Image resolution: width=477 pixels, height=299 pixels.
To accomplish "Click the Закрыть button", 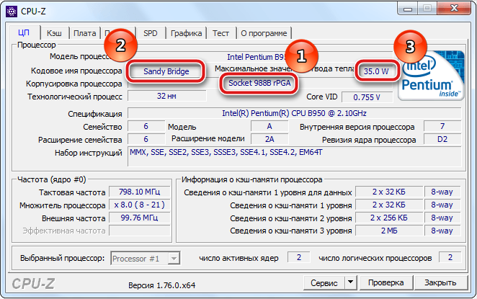I will 440,283.
